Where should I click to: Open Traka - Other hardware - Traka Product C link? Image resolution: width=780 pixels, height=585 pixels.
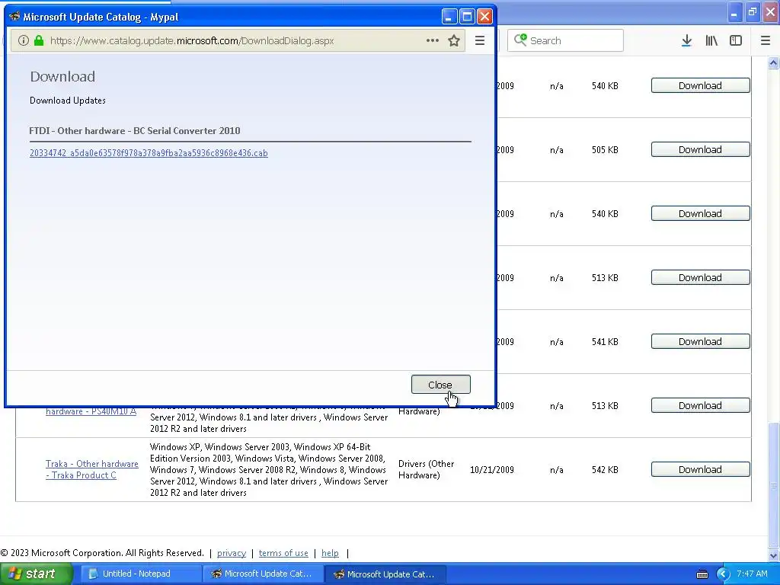click(x=92, y=469)
